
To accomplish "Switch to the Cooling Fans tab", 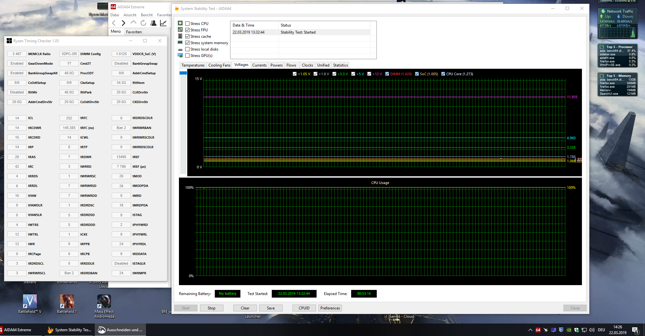I will (x=219, y=65).
